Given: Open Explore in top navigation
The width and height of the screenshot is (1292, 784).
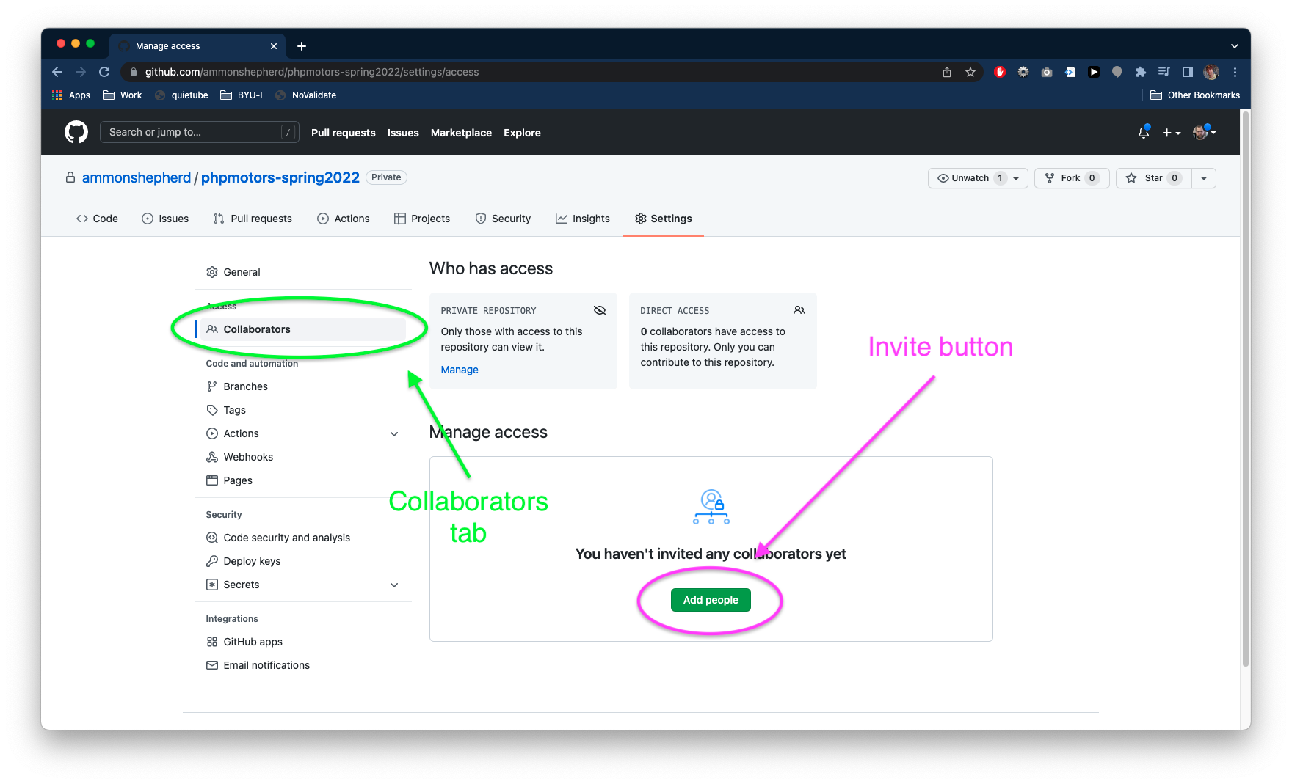Looking at the screenshot, I should pyautogui.click(x=522, y=133).
